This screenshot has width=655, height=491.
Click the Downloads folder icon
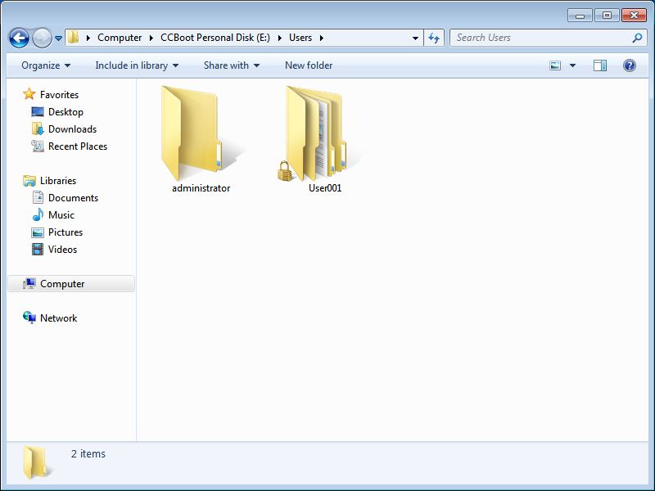(38, 128)
